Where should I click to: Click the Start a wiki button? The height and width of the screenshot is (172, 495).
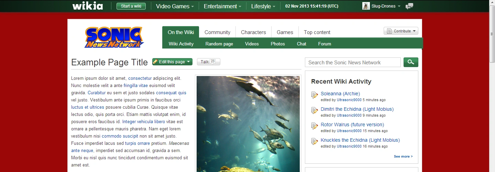131,6
